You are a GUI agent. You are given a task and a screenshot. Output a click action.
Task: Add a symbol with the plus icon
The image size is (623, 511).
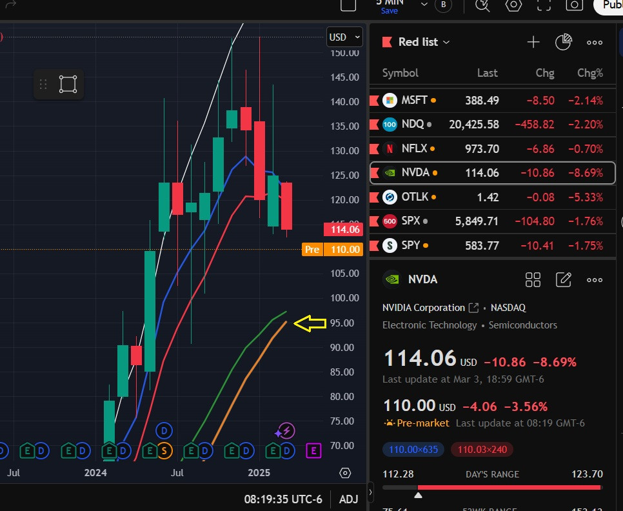click(x=533, y=42)
